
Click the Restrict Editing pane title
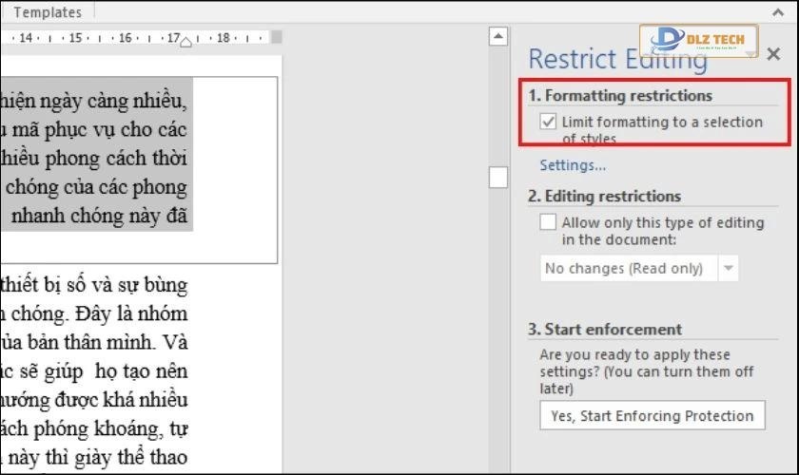tap(617, 59)
